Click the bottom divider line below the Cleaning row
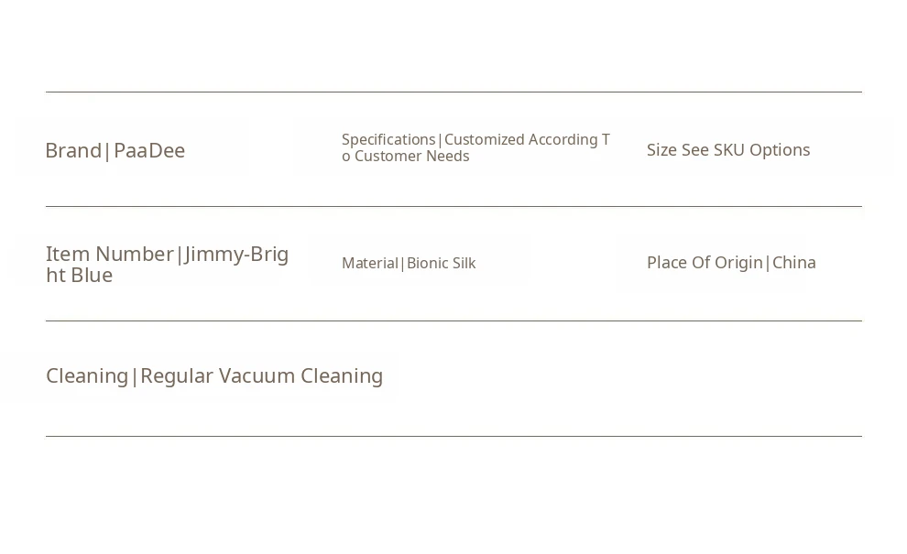The height and width of the screenshot is (554, 907). tap(453, 436)
